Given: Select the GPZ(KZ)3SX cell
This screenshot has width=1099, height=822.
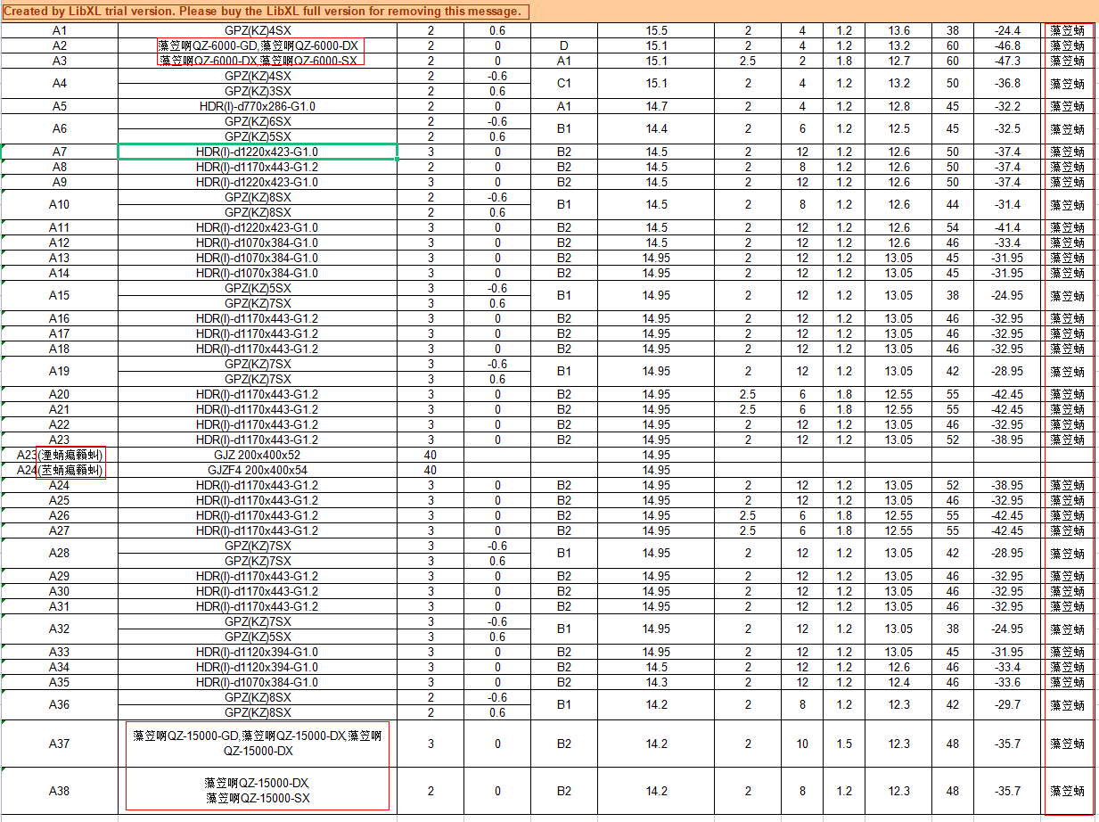Looking at the screenshot, I should pos(257,91).
